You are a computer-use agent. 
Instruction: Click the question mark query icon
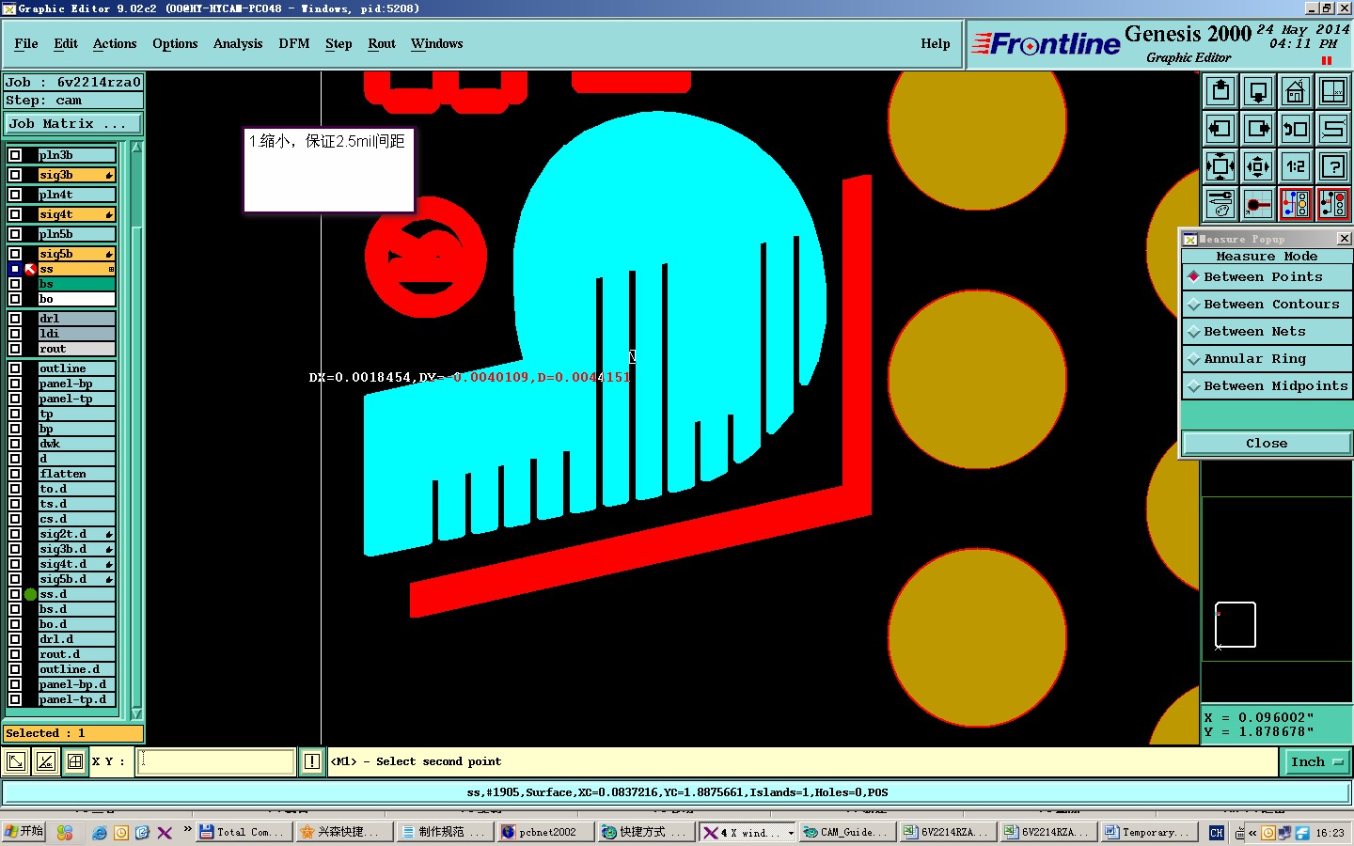[x=1333, y=166]
